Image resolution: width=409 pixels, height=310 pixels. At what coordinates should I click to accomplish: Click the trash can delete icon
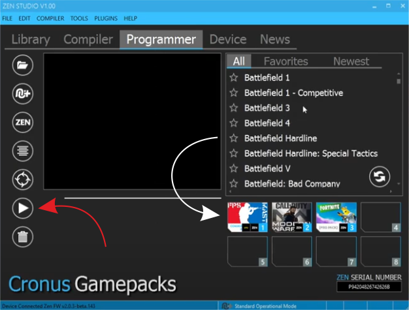[x=23, y=236]
